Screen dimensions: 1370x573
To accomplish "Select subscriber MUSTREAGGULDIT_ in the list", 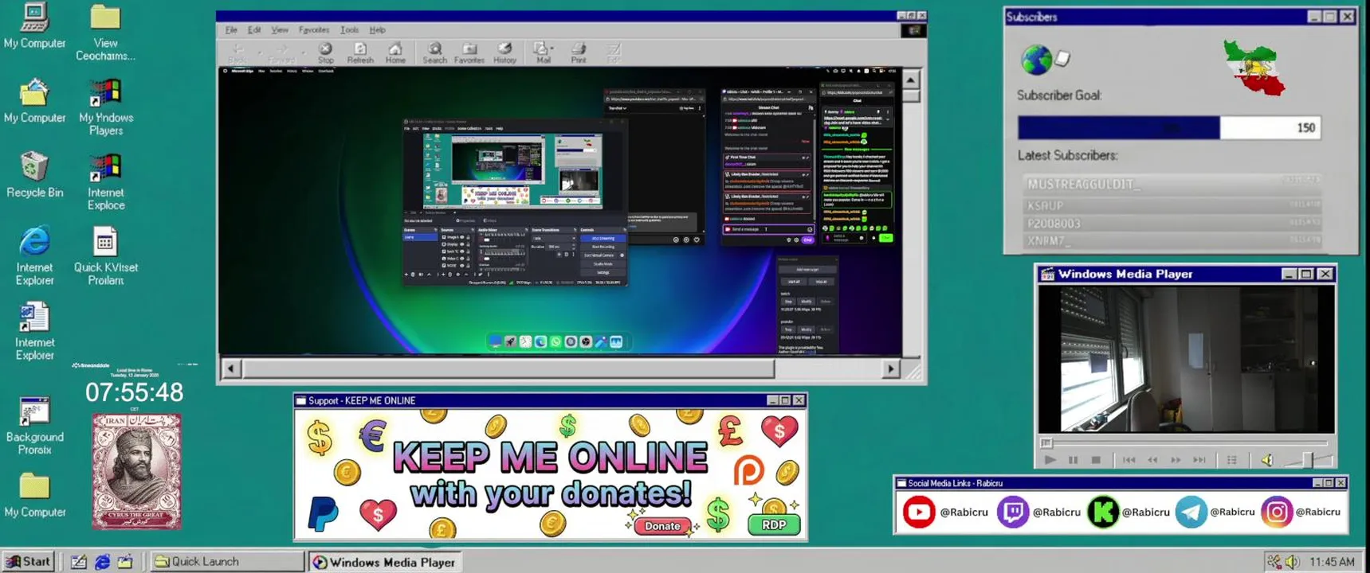I will pyautogui.click(x=1172, y=184).
